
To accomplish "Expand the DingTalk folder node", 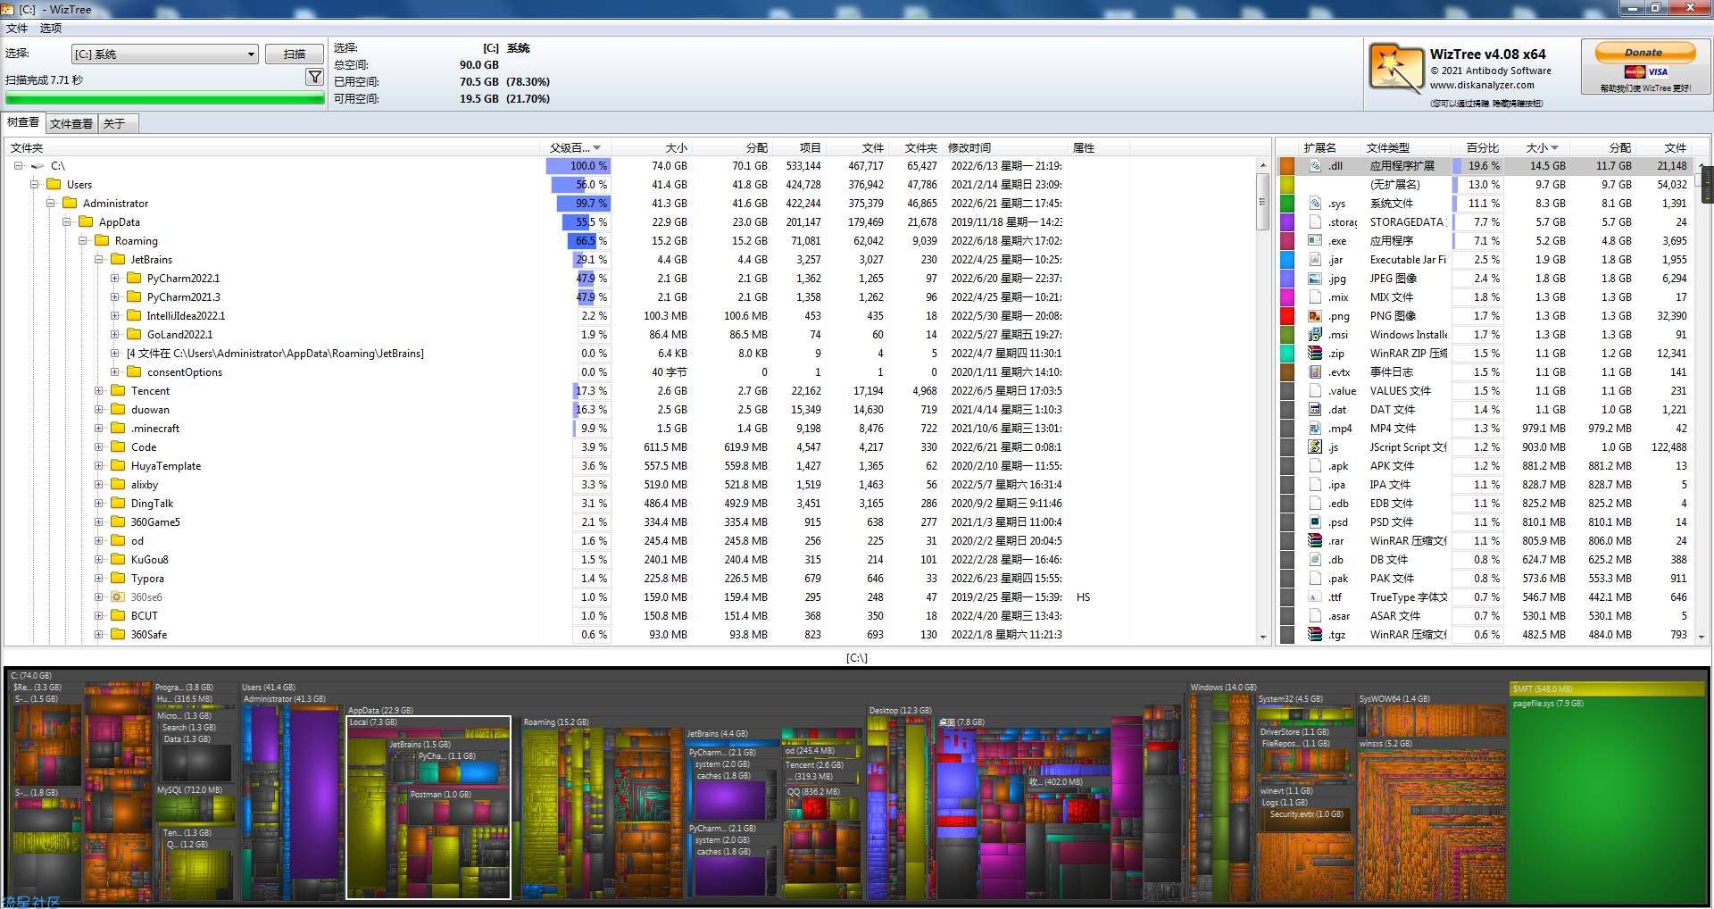I will (x=98, y=504).
